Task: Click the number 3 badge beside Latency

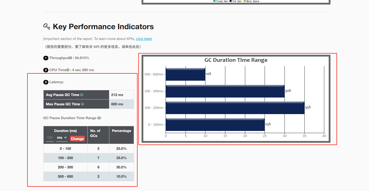Action: (x=46, y=82)
